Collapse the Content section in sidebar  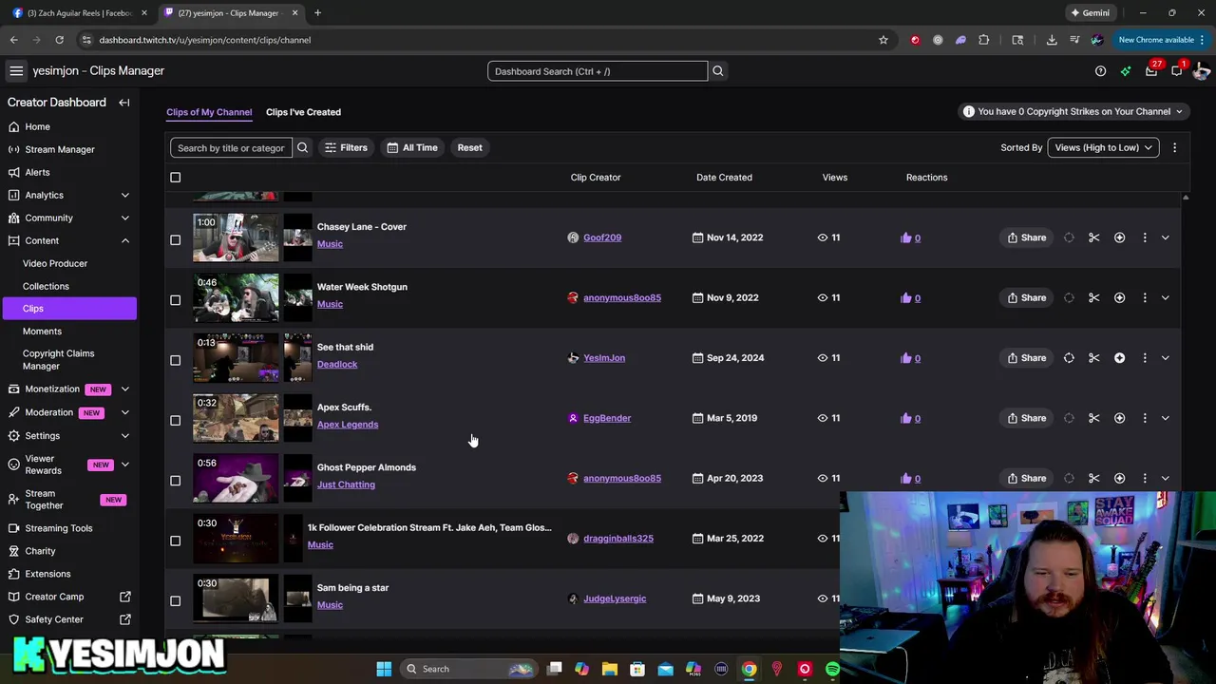[124, 240]
